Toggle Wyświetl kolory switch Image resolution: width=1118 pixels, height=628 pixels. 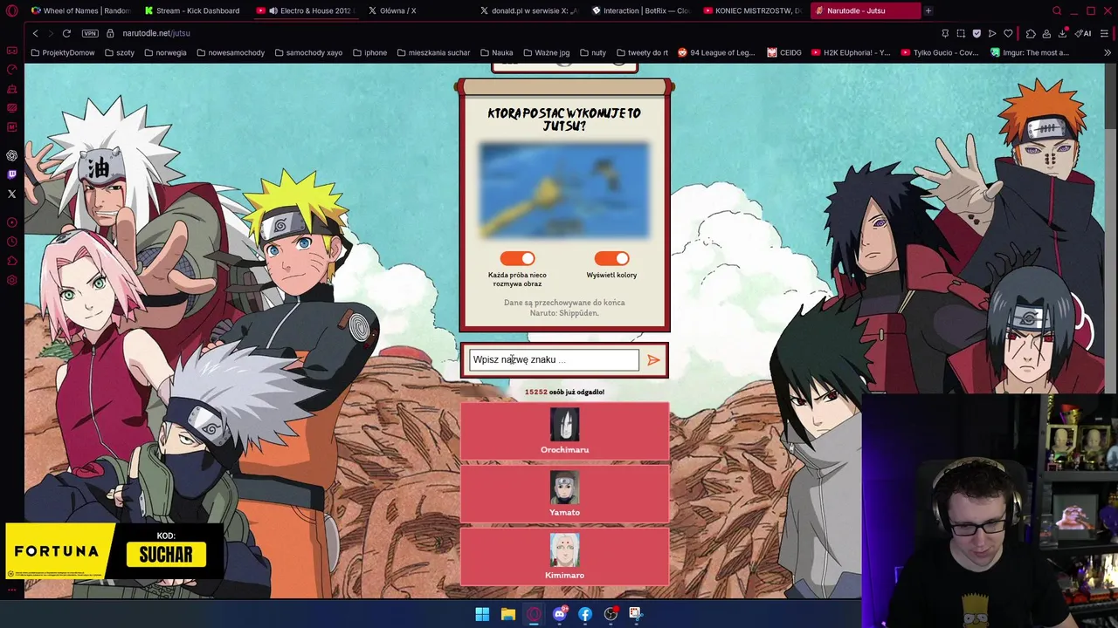[611, 258]
